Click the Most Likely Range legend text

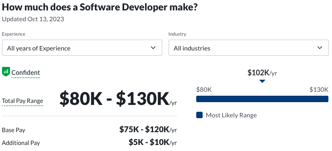click(231, 115)
